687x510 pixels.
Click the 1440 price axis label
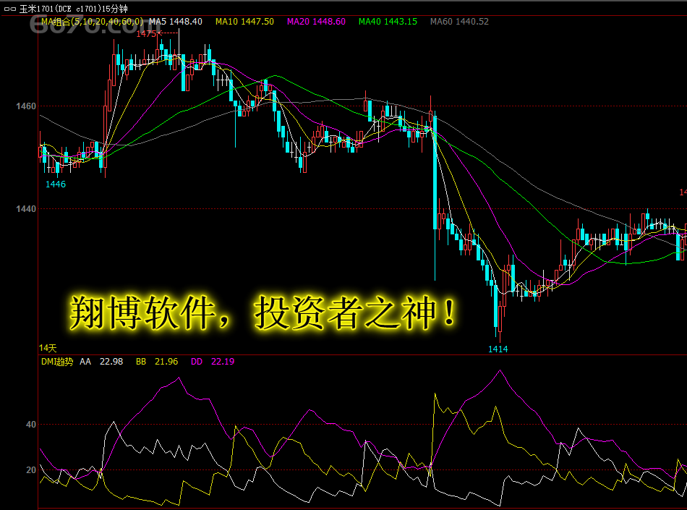[x=26, y=209]
